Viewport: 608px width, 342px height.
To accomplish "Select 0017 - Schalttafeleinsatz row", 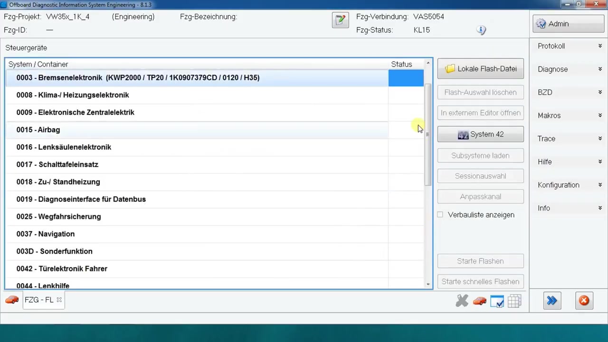I will click(x=215, y=164).
